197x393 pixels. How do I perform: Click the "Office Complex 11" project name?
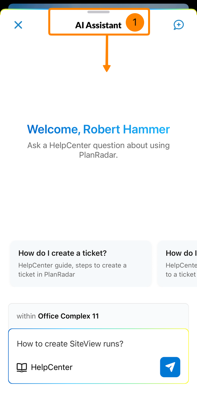tap(68, 316)
